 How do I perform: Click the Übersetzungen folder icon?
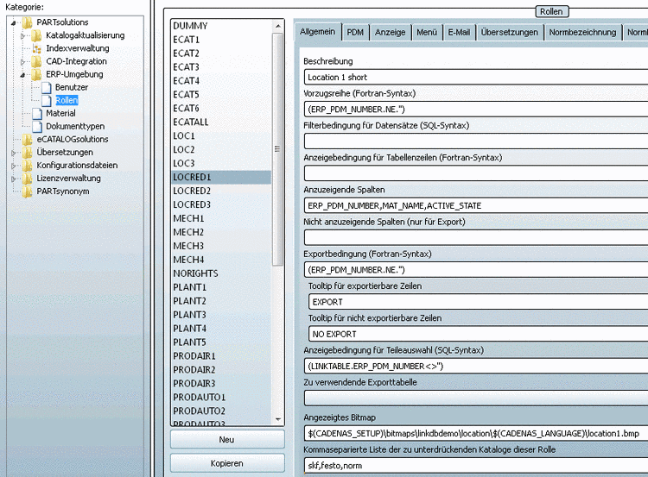(x=28, y=153)
